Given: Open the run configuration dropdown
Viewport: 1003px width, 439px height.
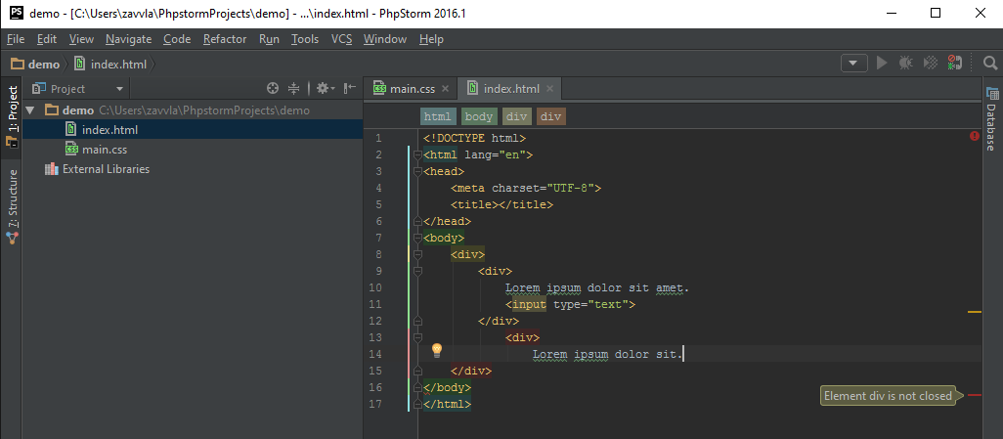Looking at the screenshot, I should (x=854, y=64).
